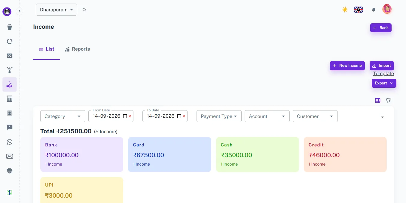Open the mail envelope sidebar icon
This screenshot has height=203, width=406.
tap(10, 156)
